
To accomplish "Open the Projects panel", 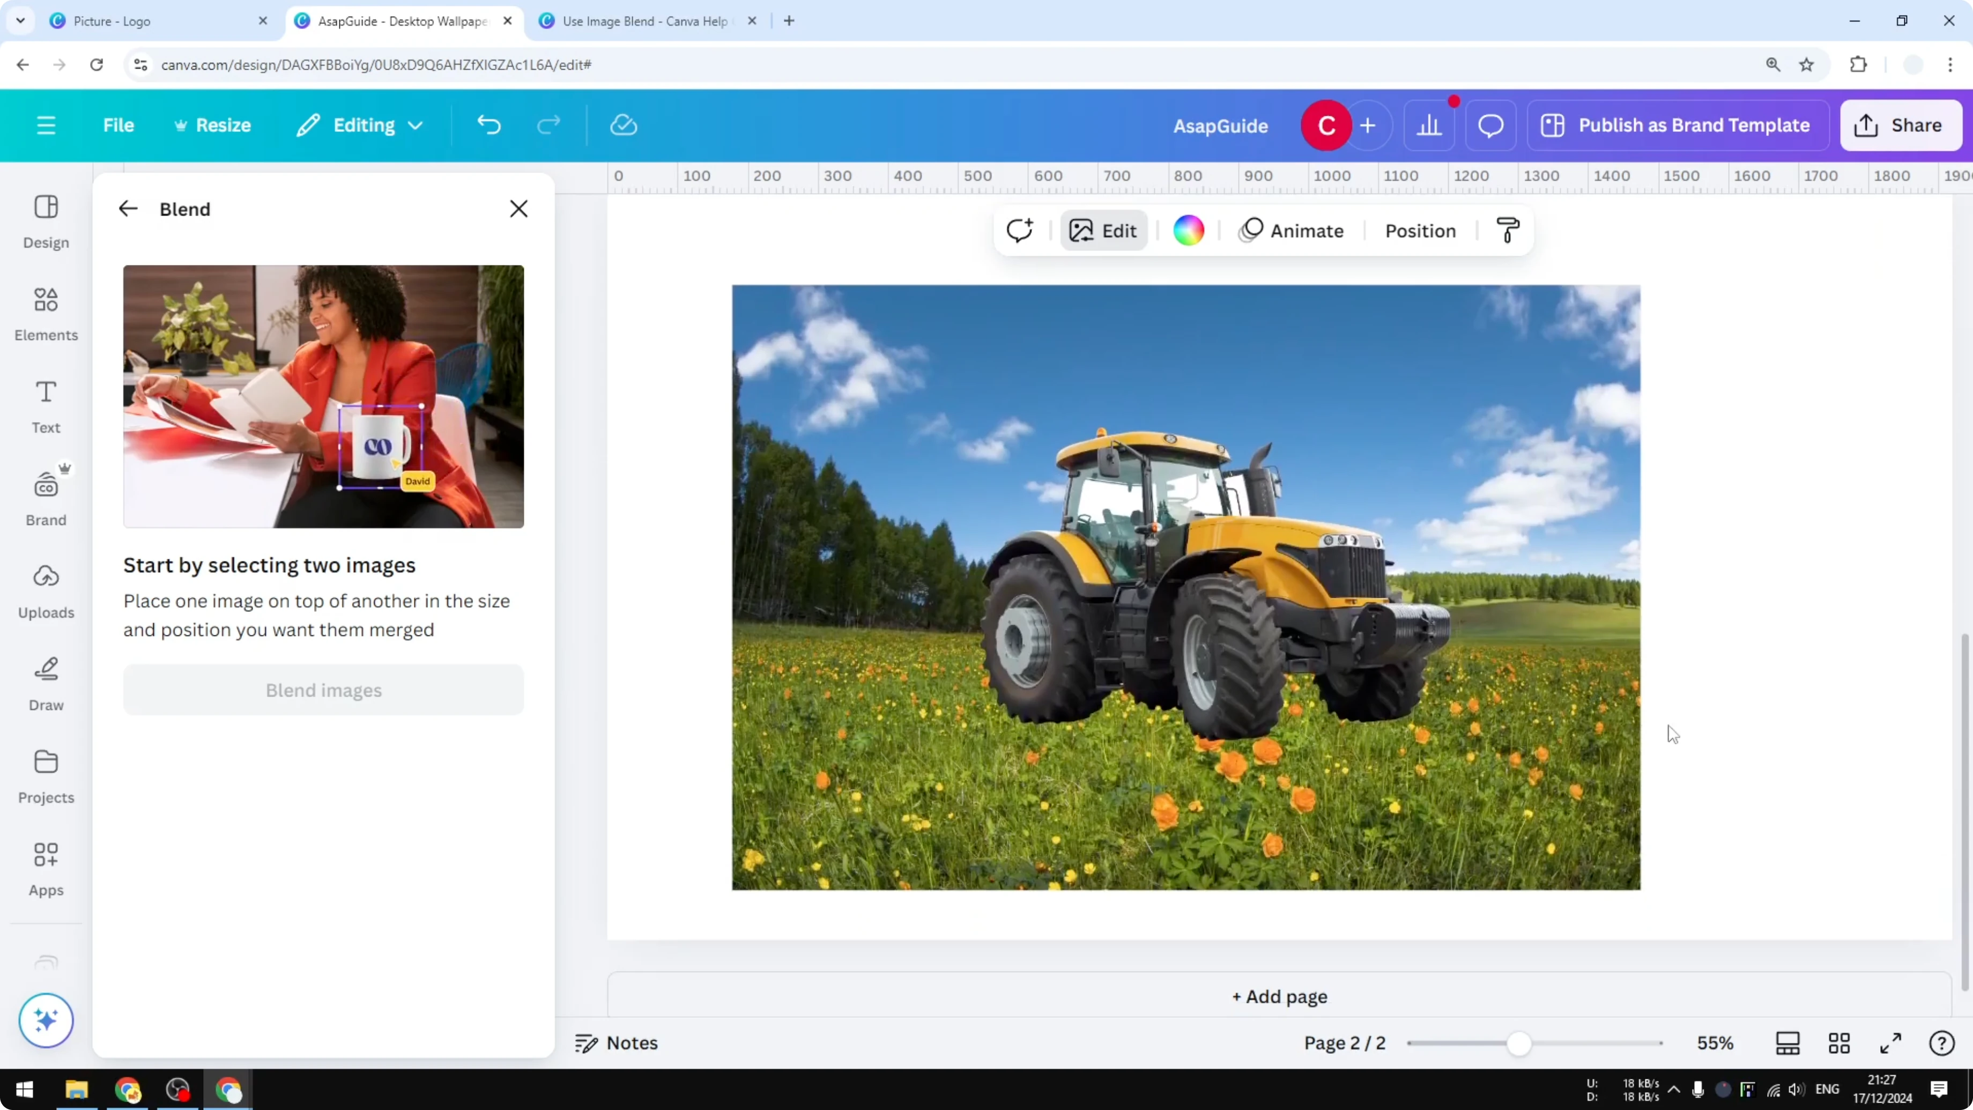I will pos(45,775).
